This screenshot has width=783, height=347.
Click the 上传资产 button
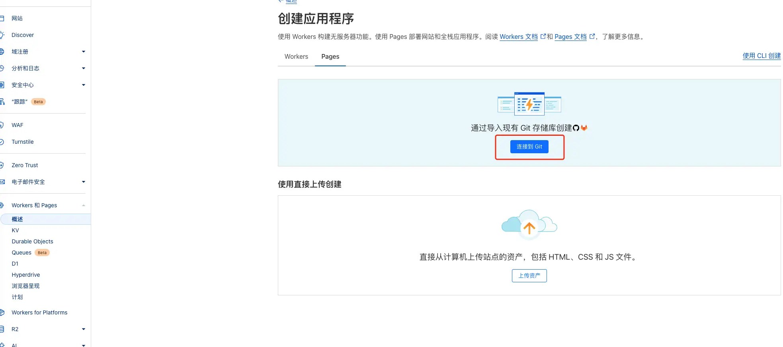(x=529, y=276)
